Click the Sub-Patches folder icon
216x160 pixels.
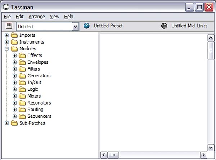14,123
